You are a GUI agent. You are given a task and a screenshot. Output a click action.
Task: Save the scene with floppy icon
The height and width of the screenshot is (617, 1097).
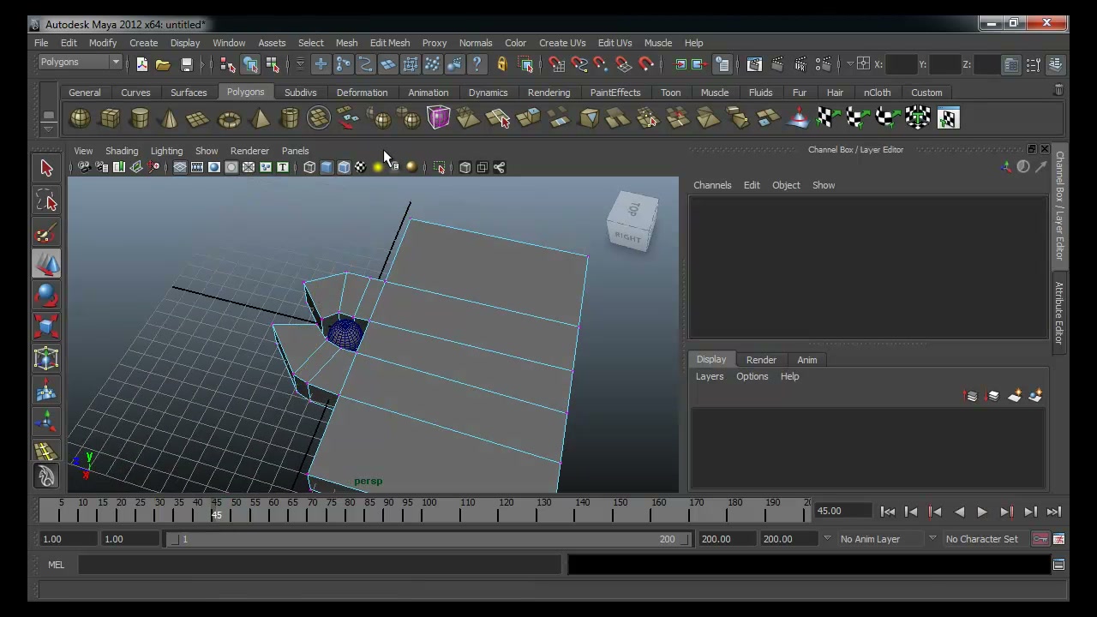point(186,64)
